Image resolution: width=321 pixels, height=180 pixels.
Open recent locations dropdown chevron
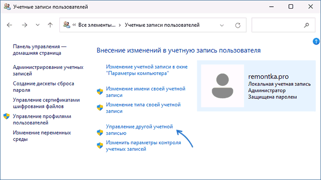(37, 25)
